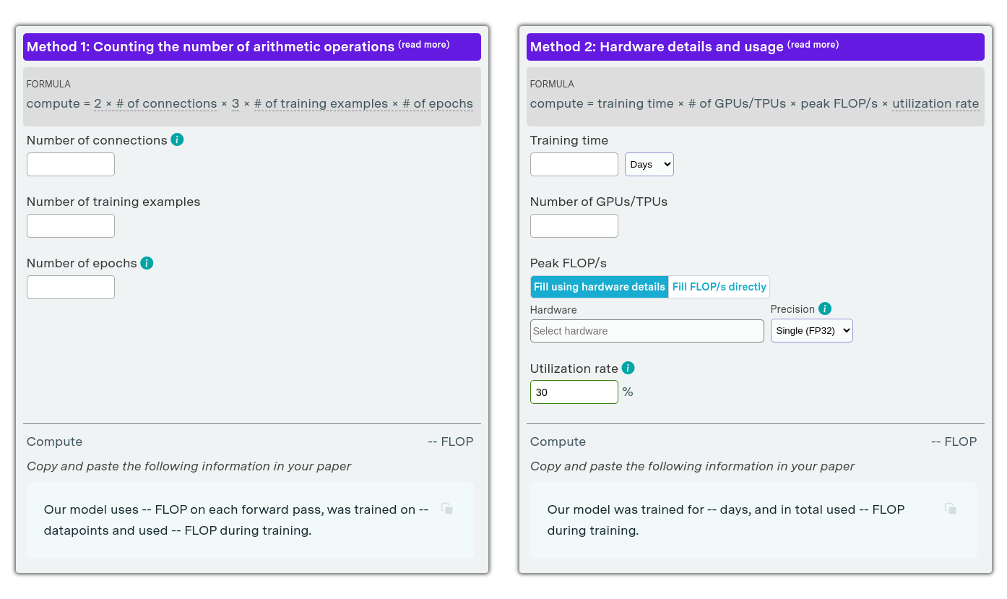Open the Precision Single (FP32) dropdown
Screen dimensions: 1007x599
coord(811,331)
